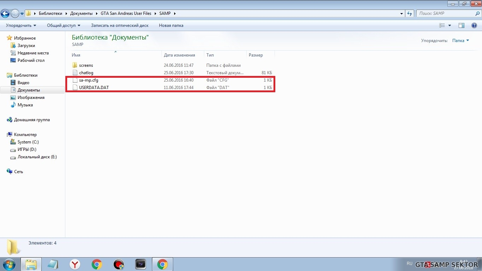Open recent pages dropdown next to navigation arrows
The width and height of the screenshot is (482, 271).
click(x=22, y=14)
